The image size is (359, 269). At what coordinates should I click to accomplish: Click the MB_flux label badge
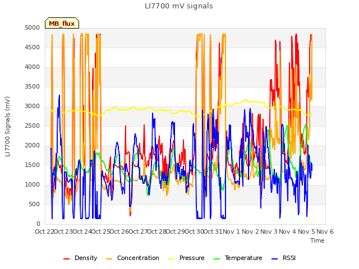tap(62, 24)
